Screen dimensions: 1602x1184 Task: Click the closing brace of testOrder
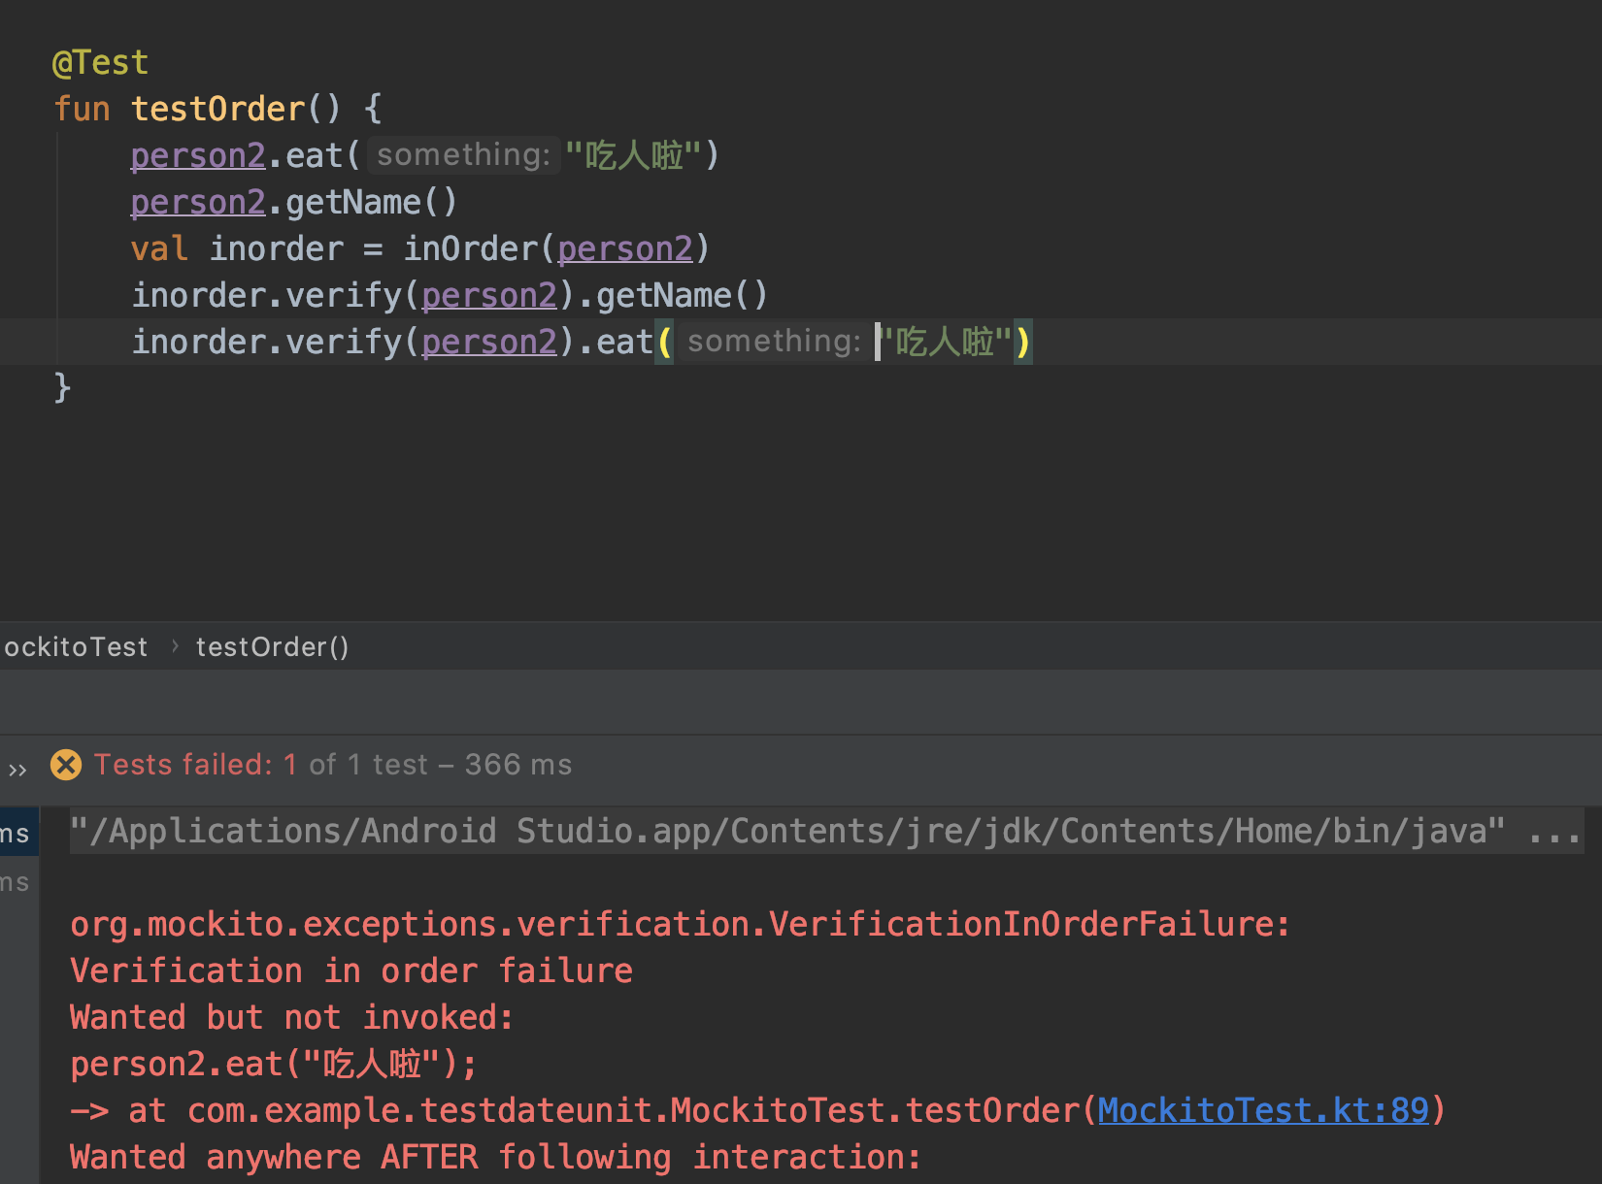62,387
